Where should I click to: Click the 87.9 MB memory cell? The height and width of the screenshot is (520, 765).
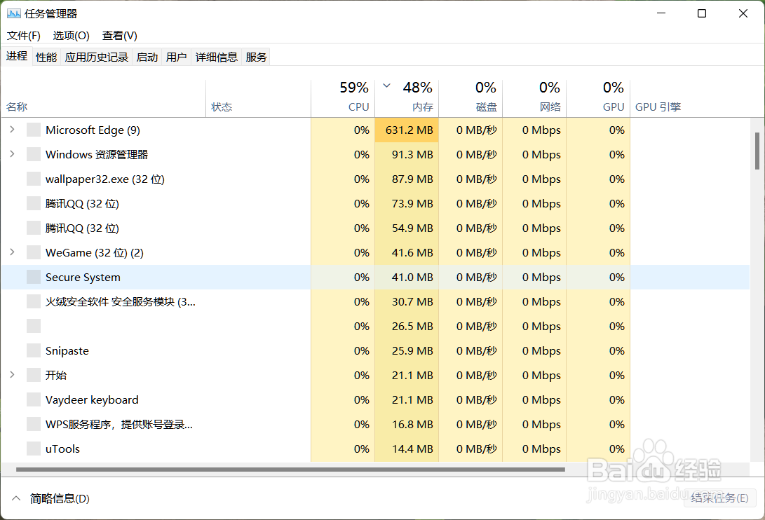pyautogui.click(x=407, y=179)
